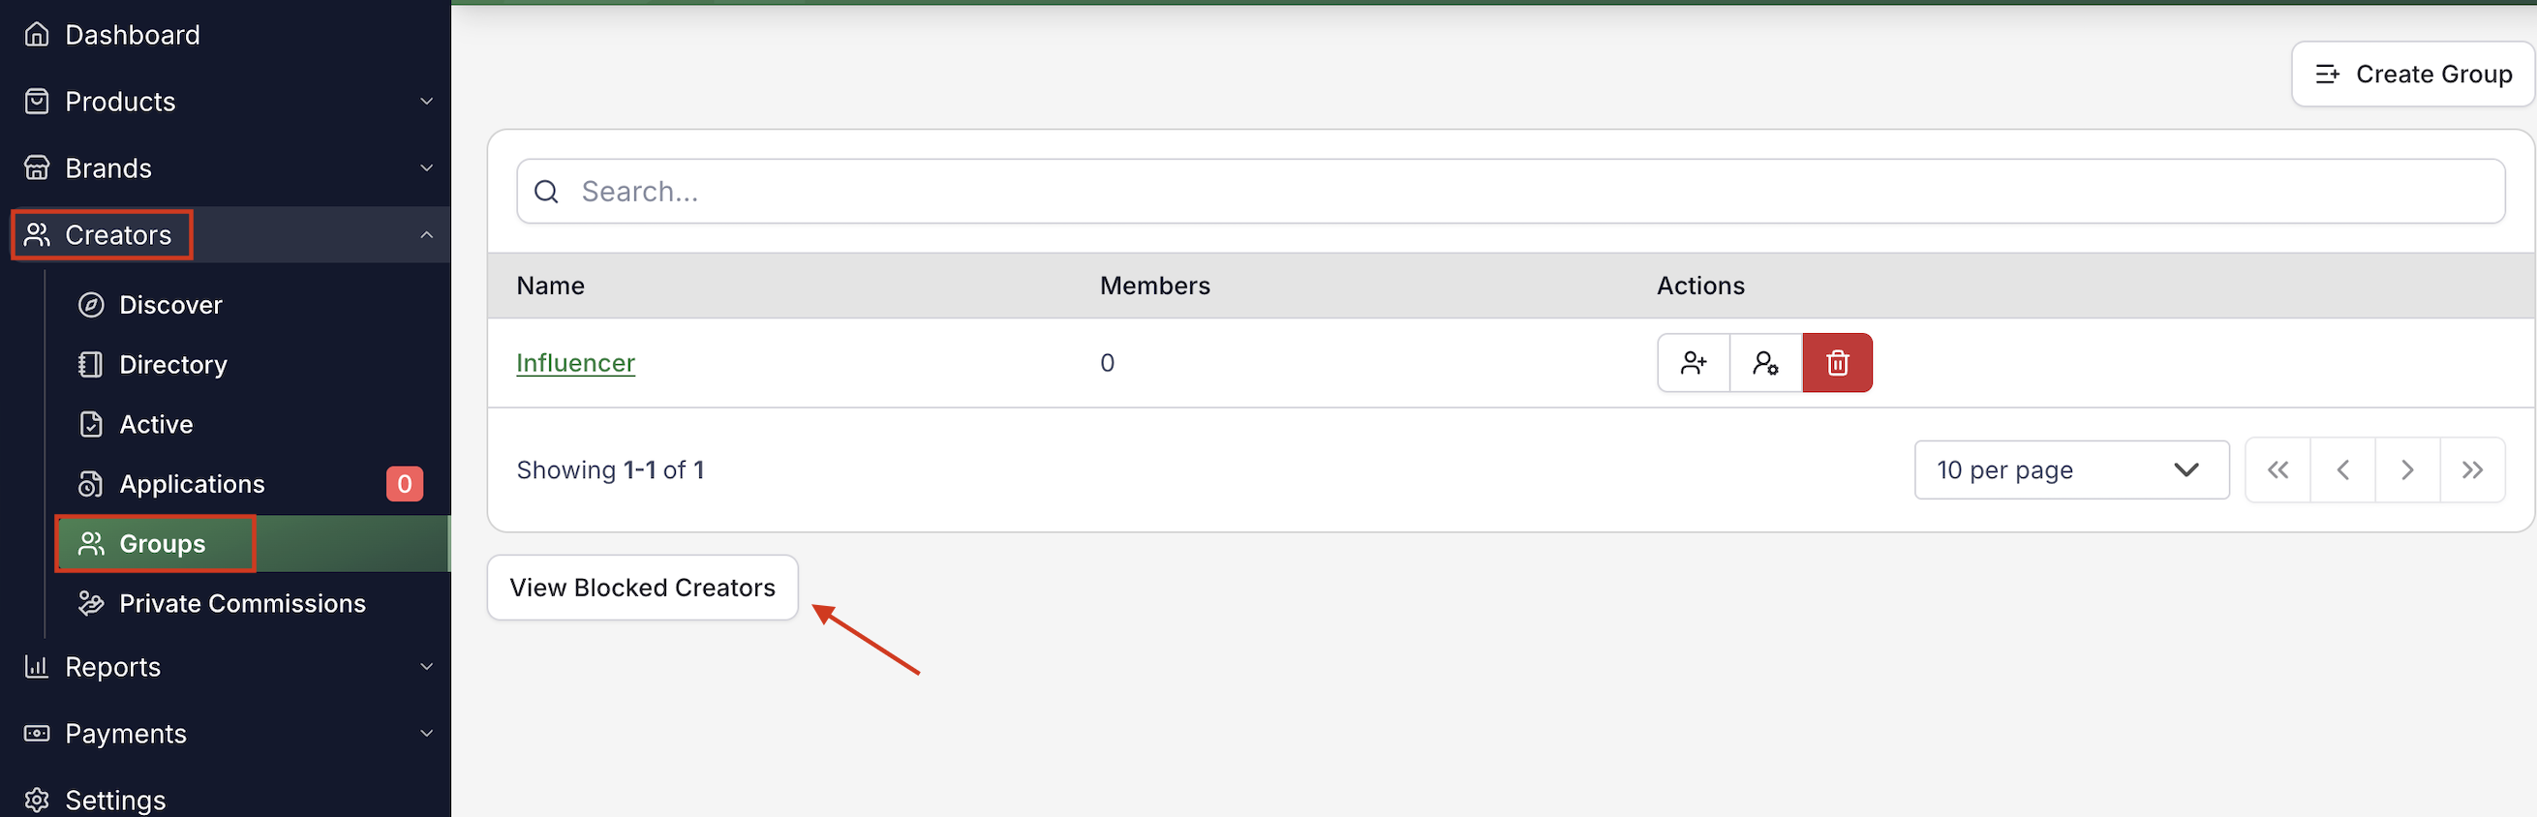The width and height of the screenshot is (2537, 817).
Task: Go to the next page arrow
Action: 2406,470
